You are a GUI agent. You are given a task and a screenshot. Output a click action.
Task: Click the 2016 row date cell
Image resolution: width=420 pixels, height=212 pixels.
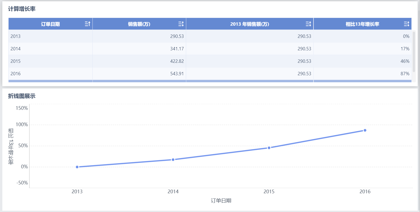click(x=50, y=74)
